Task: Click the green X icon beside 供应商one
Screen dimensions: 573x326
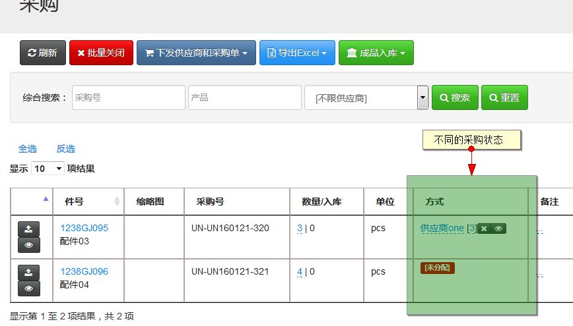Action: pyautogui.click(x=484, y=229)
